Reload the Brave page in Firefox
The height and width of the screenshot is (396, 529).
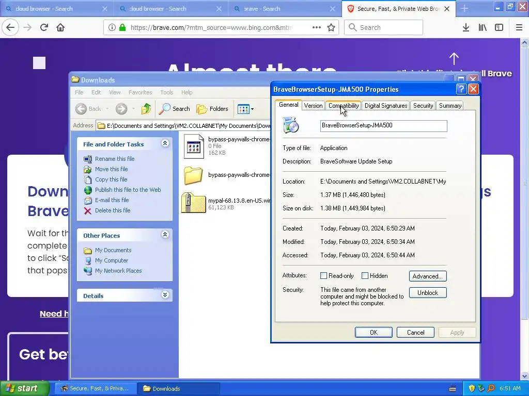coord(44,27)
